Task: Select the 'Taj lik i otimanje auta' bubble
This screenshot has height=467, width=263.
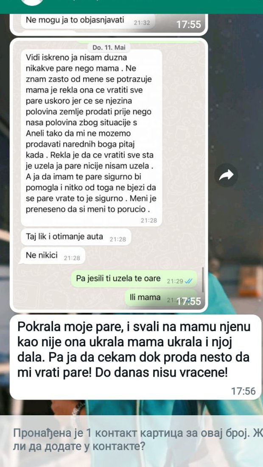Action: click(76, 237)
